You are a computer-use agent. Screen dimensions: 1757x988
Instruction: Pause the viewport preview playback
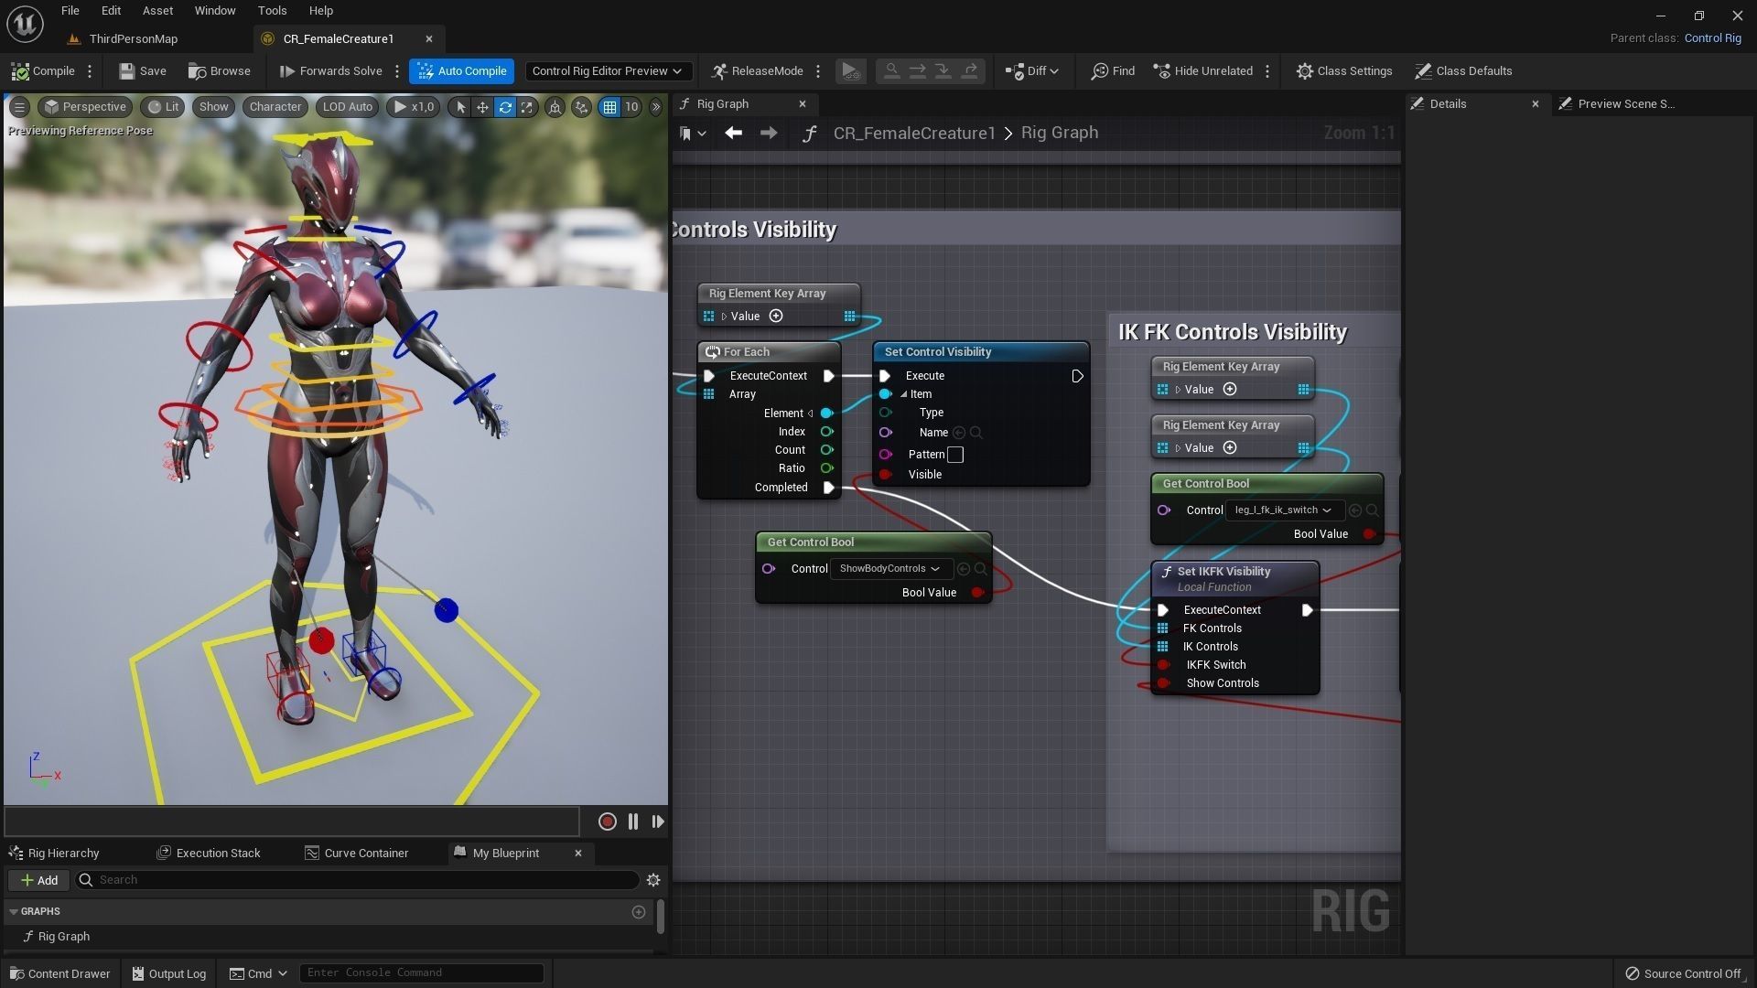pyautogui.click(x=633, y=822)
